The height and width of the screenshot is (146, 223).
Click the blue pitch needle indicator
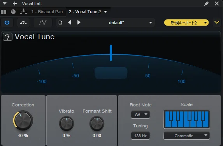[111, 53]
